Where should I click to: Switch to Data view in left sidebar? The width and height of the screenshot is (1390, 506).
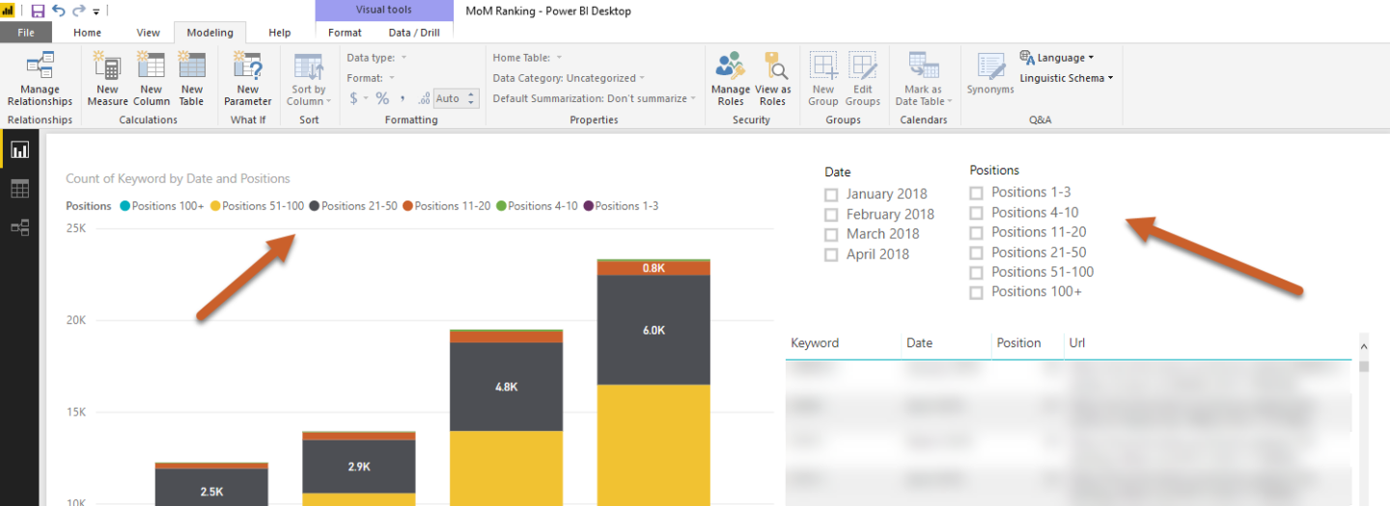pos(19,189)
